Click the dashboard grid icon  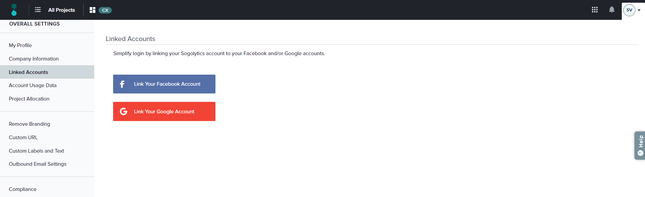click(92, 10)
